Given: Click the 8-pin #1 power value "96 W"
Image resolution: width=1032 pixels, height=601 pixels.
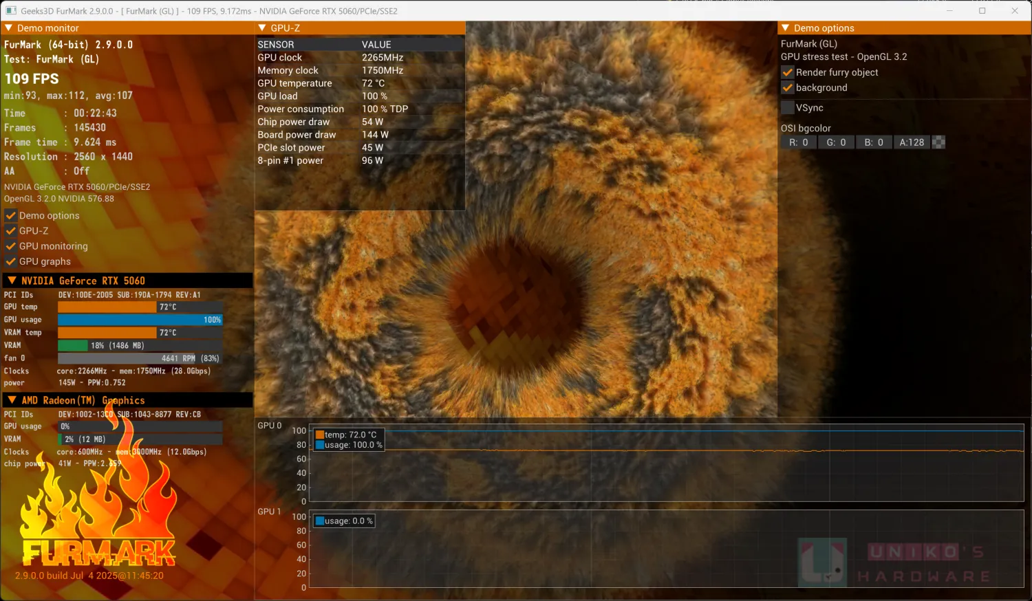Looking at the screenshot, I should pyautogui.click(x=372, y=160).
